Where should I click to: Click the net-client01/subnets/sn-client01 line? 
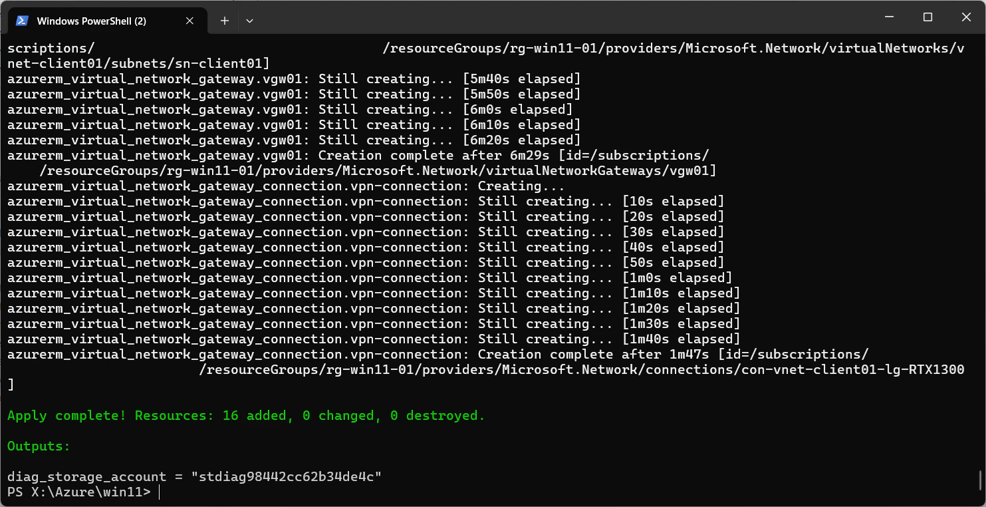pos(138,64)
